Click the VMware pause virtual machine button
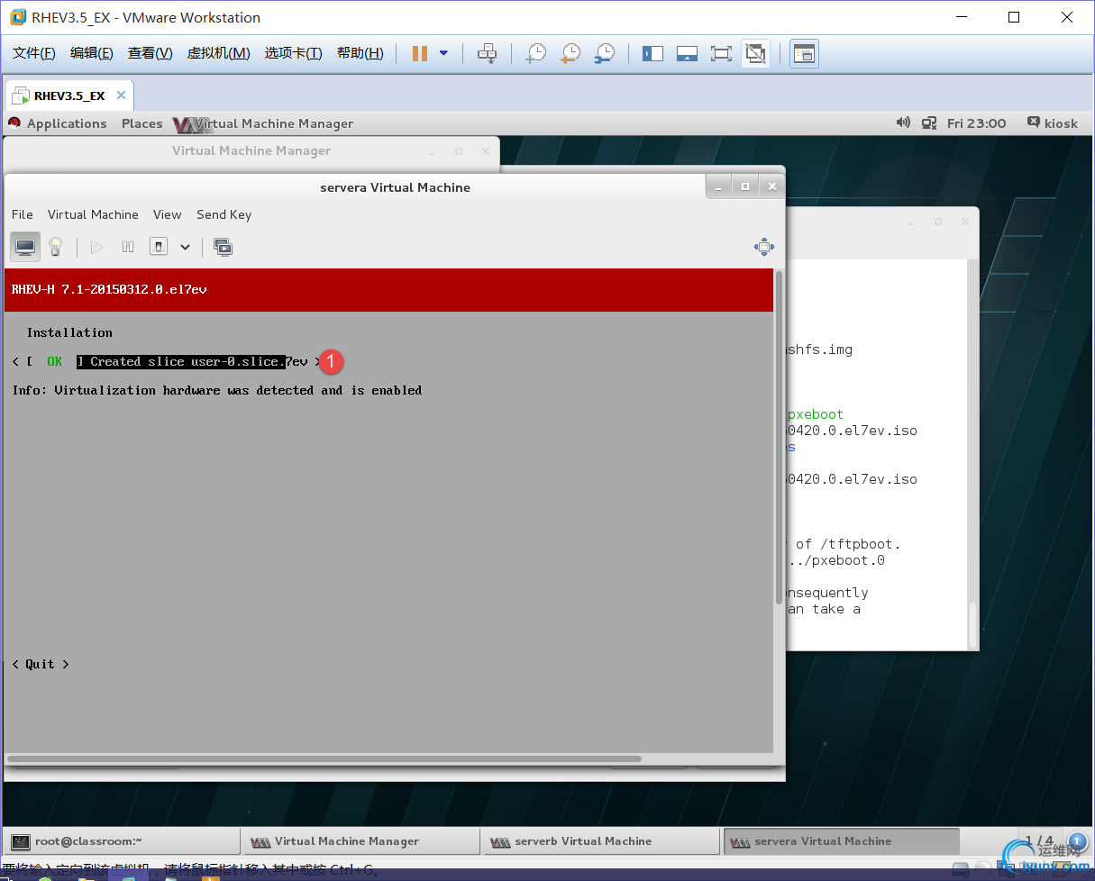This screenshot has height=881, width=1095. (420, 54)
